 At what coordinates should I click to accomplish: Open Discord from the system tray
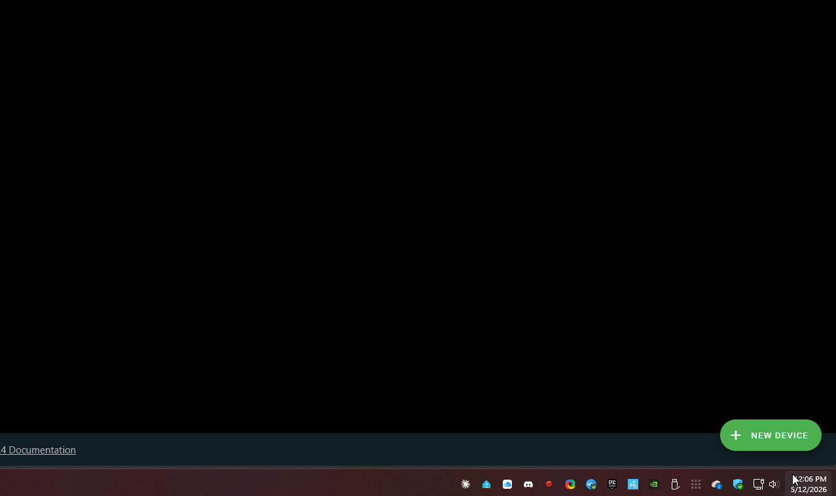coord(528,484)
